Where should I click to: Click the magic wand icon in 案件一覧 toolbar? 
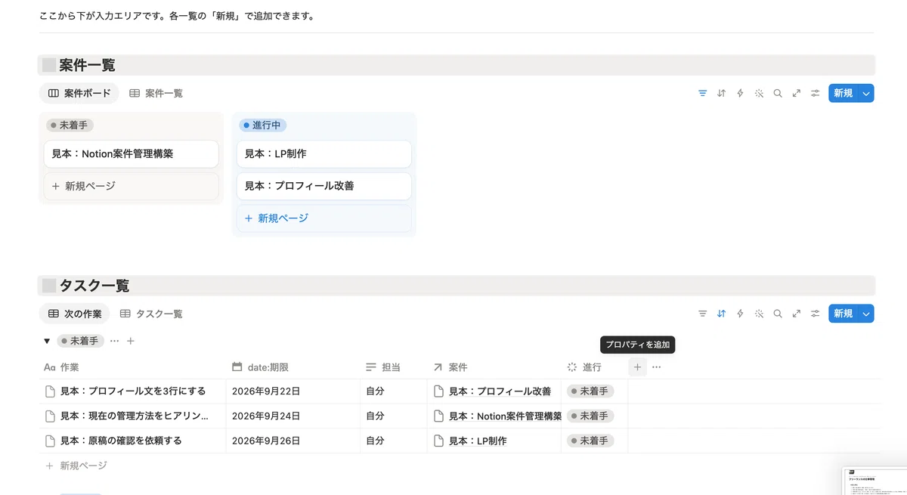point(759,93)
